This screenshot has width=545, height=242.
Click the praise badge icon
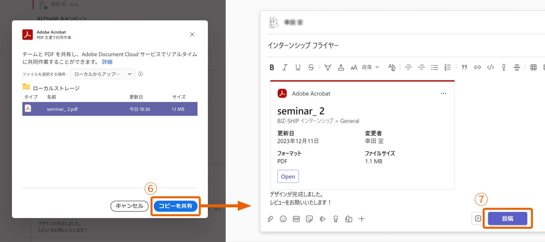click(x=336, y=219)
